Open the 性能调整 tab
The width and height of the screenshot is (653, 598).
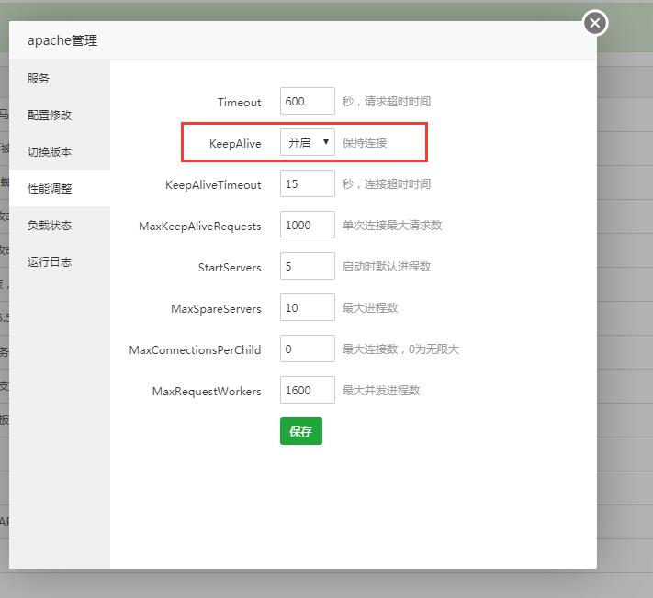[60, 188]
